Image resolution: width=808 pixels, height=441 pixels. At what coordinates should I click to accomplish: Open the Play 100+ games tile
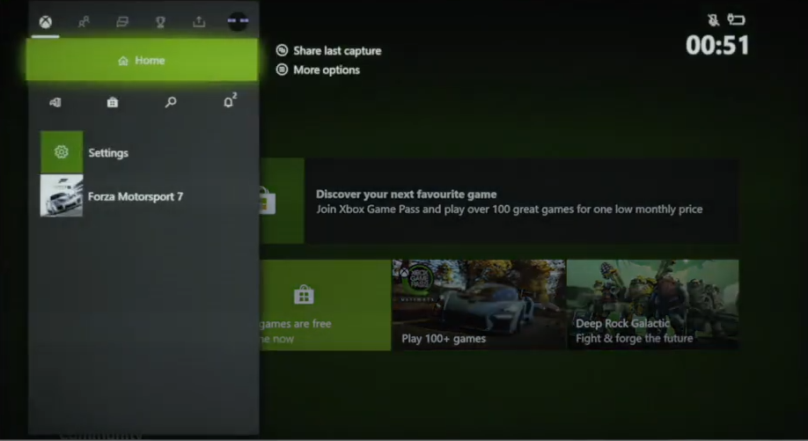[x=479, y=305]
